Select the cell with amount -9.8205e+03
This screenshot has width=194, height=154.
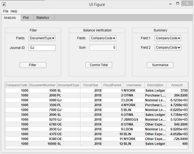click(x=177, y=110)
